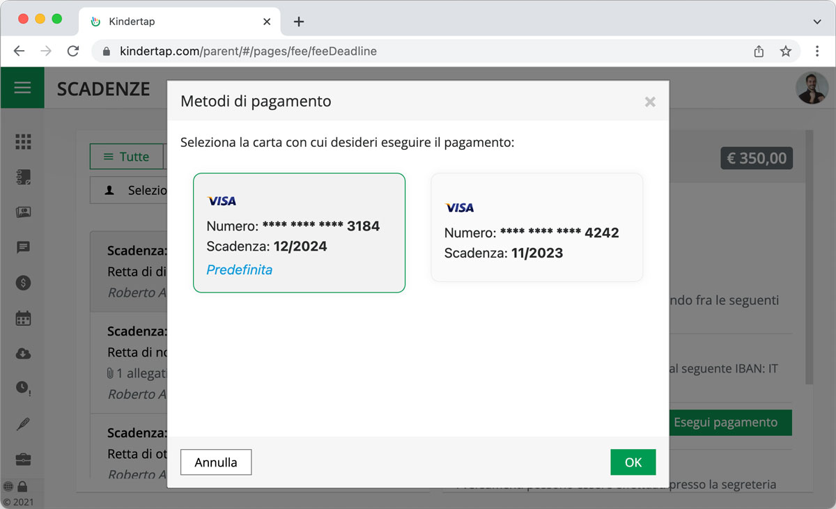Open the calendar icon in the sidebar
The height and width of the screenshot is (509, 836).
coord(23,318)
